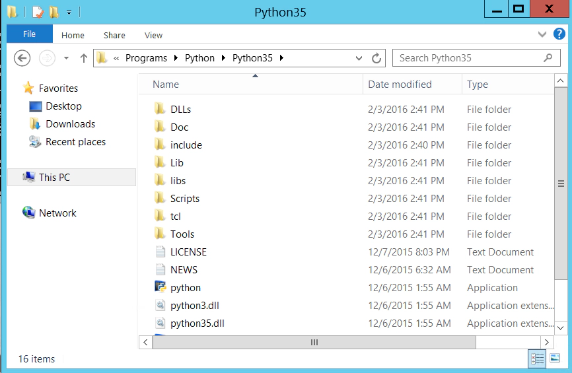
Task: Select the LICENSE text file icon
Action: [160, 252]
